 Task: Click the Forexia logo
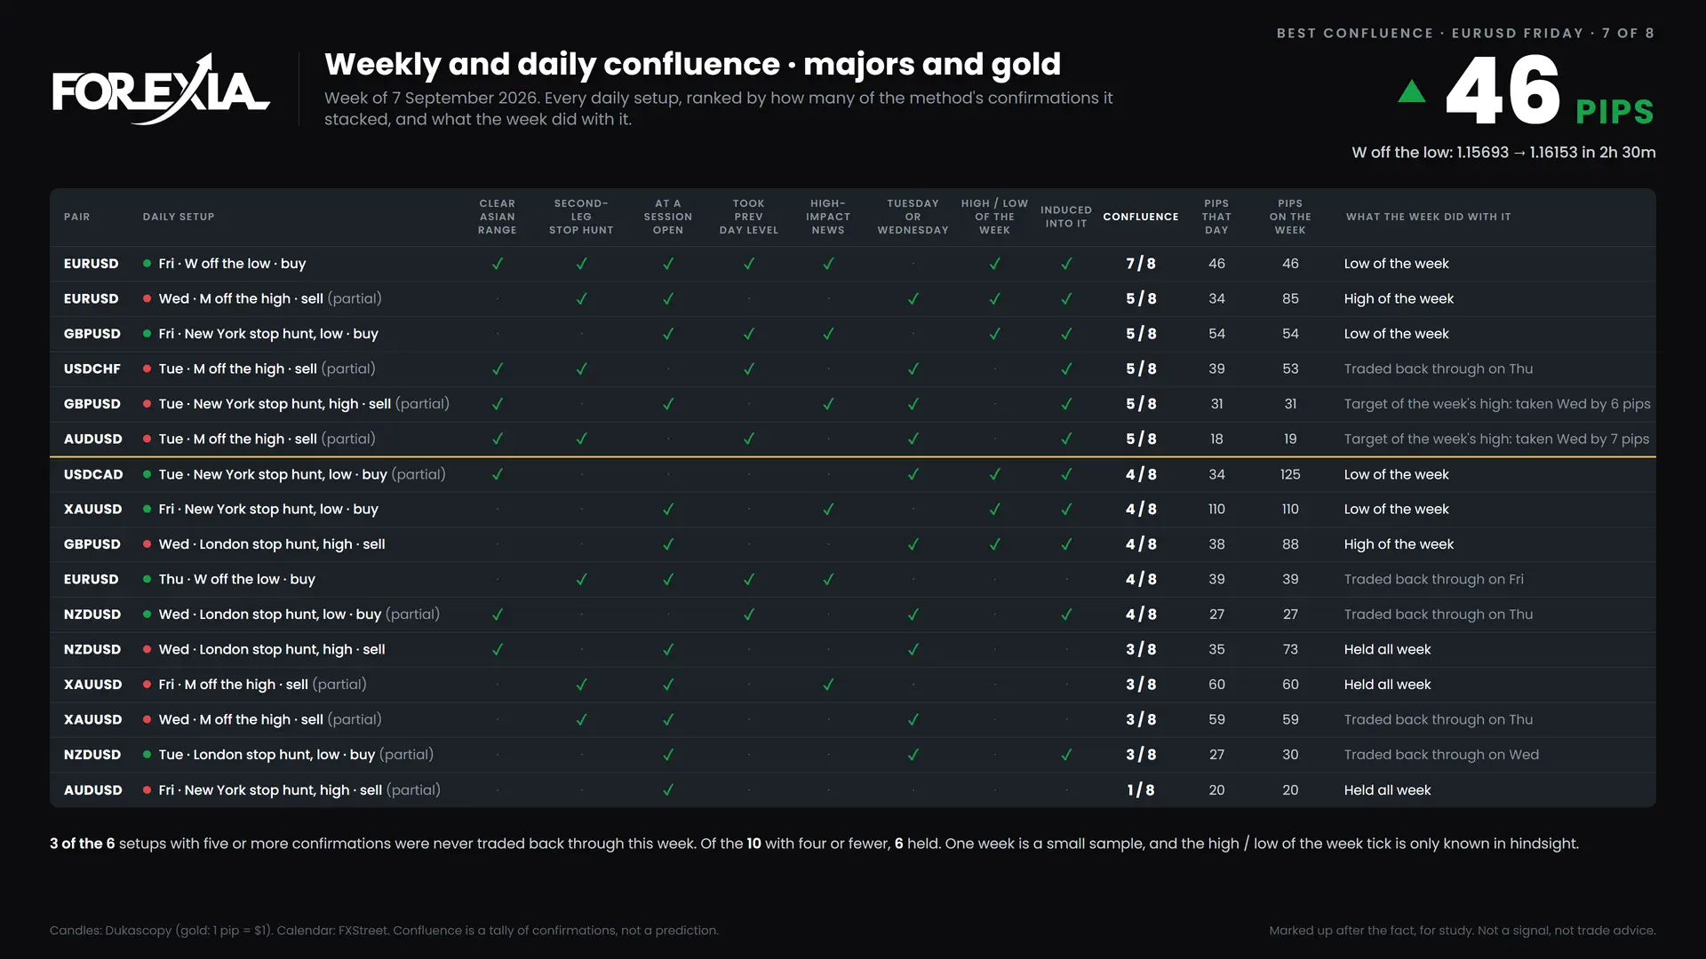[161, 89]
